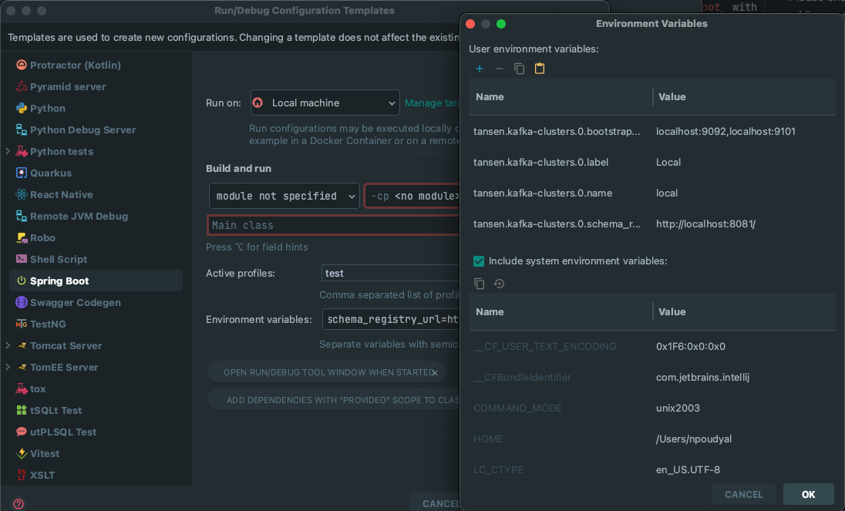The width and height of the screenshot is (845, 511).
Task: Expand the Tomcat Server tree node
Action: point(8,345)
